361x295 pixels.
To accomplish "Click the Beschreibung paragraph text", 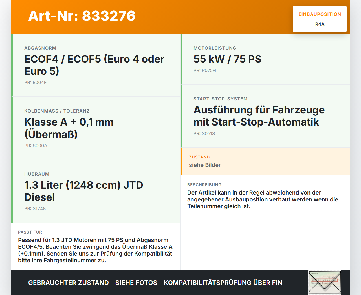I will click(263, 199).
